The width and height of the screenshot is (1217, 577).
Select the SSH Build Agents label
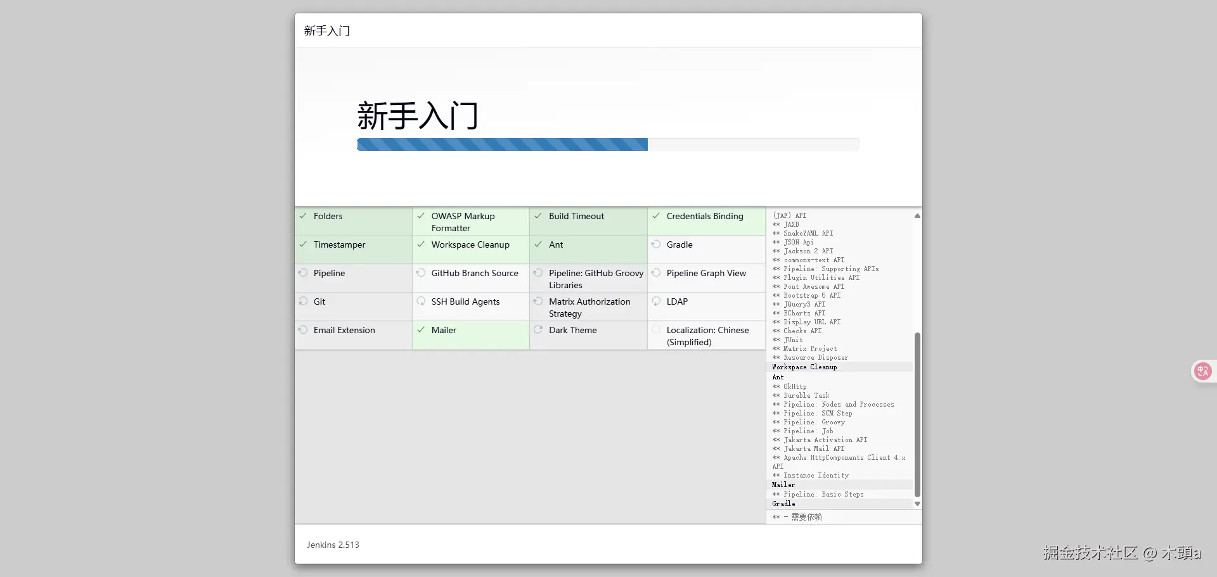click(466, 301)
